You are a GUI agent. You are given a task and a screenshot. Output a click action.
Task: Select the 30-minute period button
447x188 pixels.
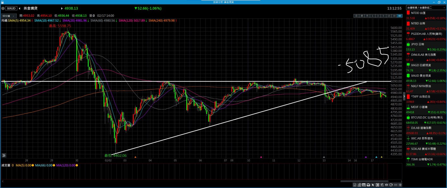394,16
